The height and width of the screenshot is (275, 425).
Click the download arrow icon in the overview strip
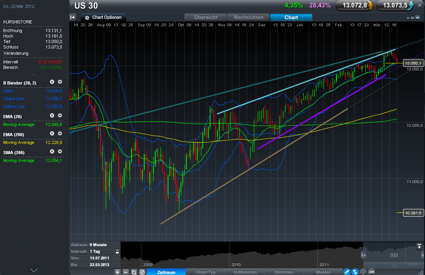(419, 246)
